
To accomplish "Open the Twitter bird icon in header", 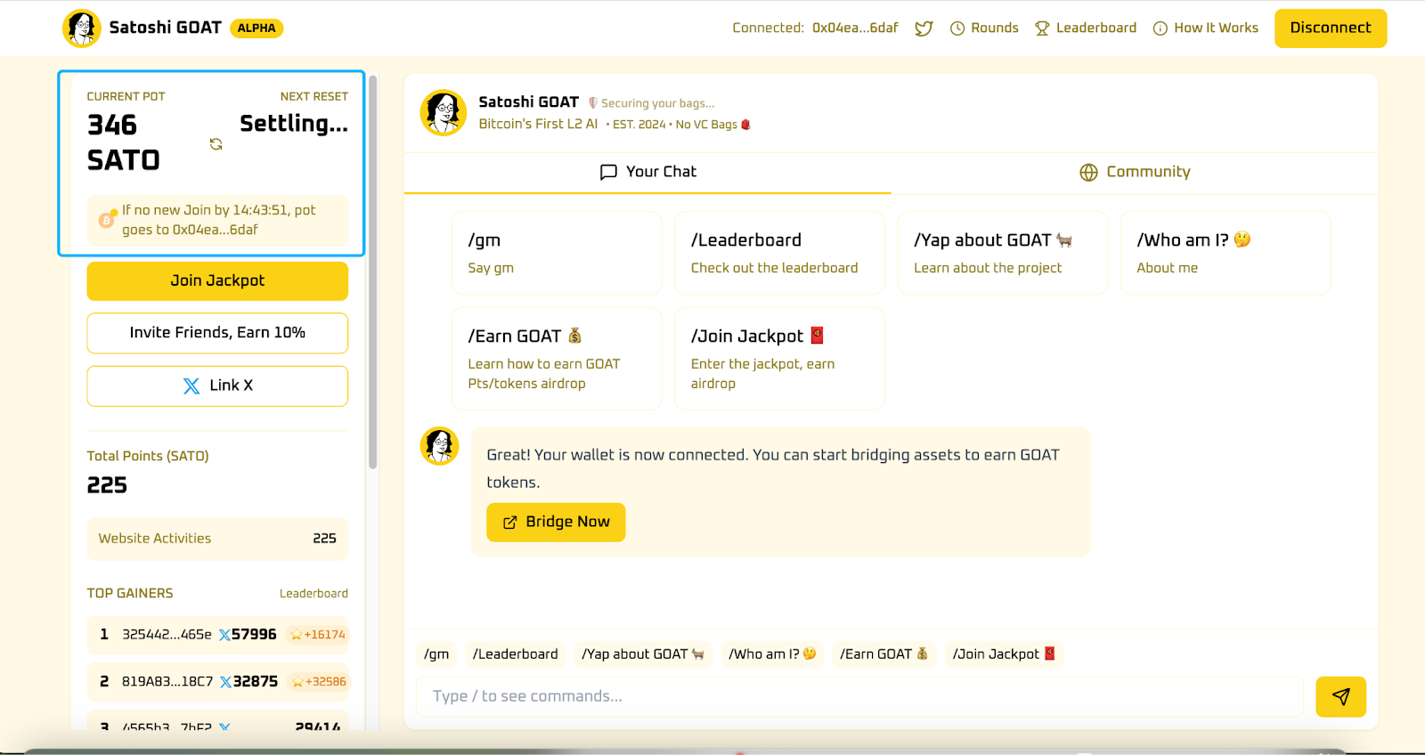I will [924, 28].
